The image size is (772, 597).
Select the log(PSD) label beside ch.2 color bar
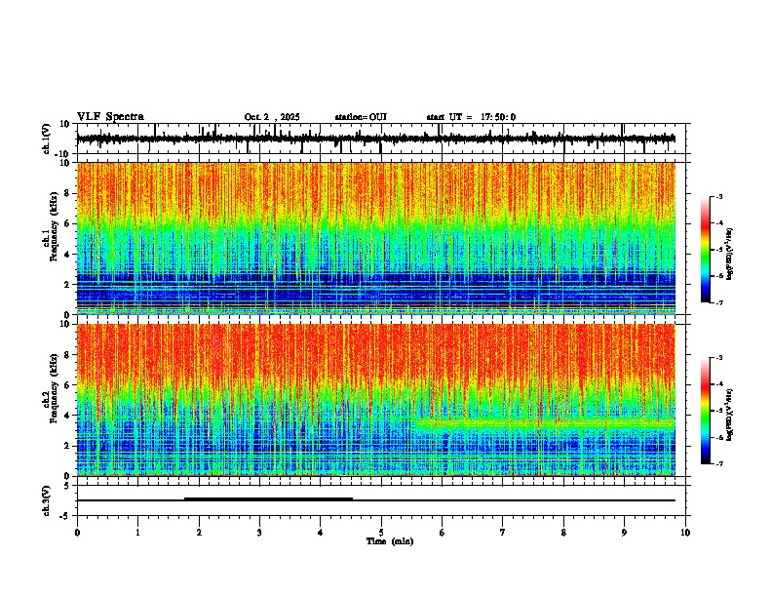tap(730, 415)
